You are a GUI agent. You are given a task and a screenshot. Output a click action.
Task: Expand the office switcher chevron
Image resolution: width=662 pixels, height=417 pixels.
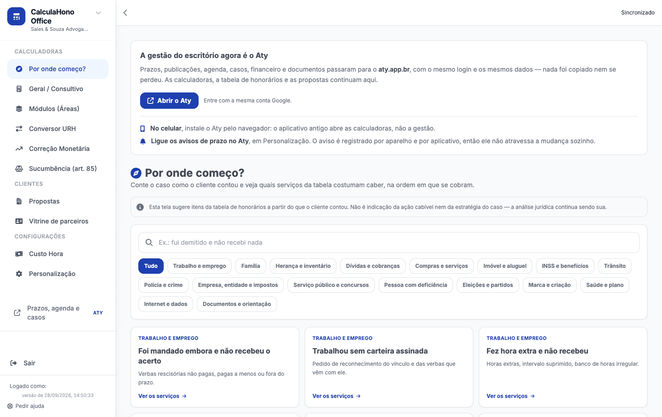click(98, 13)
